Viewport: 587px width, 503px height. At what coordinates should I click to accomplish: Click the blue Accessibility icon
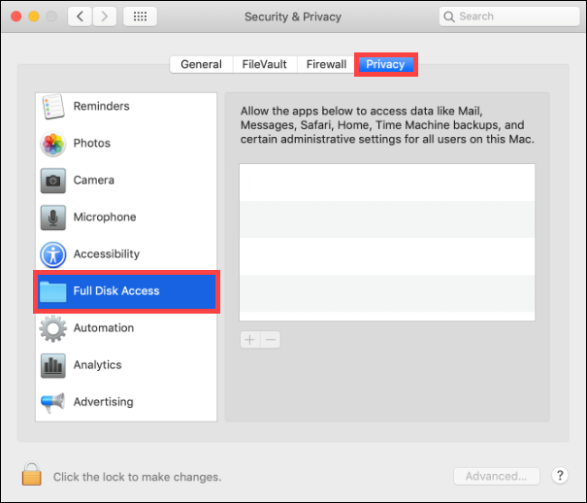coord(52,254)
